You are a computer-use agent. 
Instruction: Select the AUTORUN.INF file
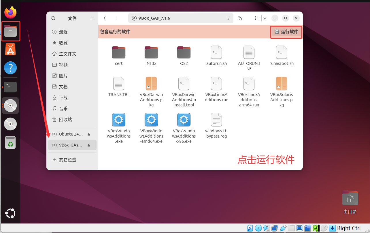(249, 58)
